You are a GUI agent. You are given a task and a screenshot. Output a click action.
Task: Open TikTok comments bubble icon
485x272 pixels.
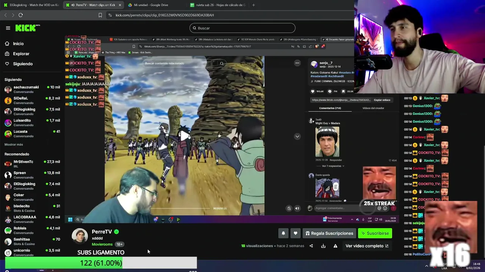pyautogui.click(x=330, y=91)
